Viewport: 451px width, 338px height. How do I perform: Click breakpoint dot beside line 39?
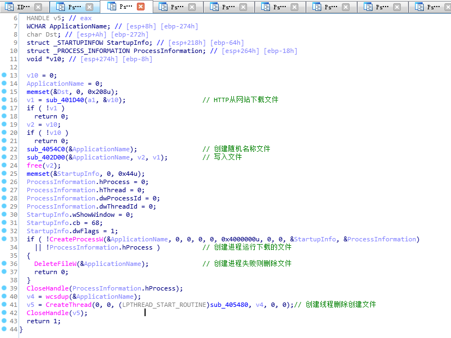[4, 288]
